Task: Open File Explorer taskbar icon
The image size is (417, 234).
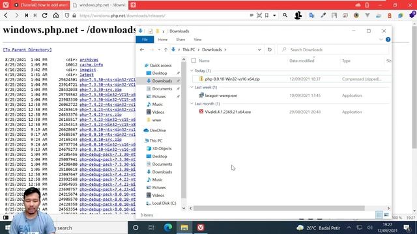Action: [184, 227]
